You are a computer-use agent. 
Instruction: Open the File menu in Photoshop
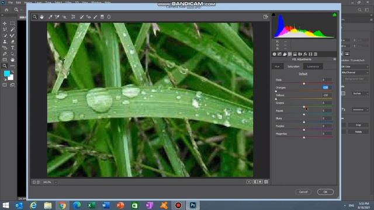pos(11,2)
